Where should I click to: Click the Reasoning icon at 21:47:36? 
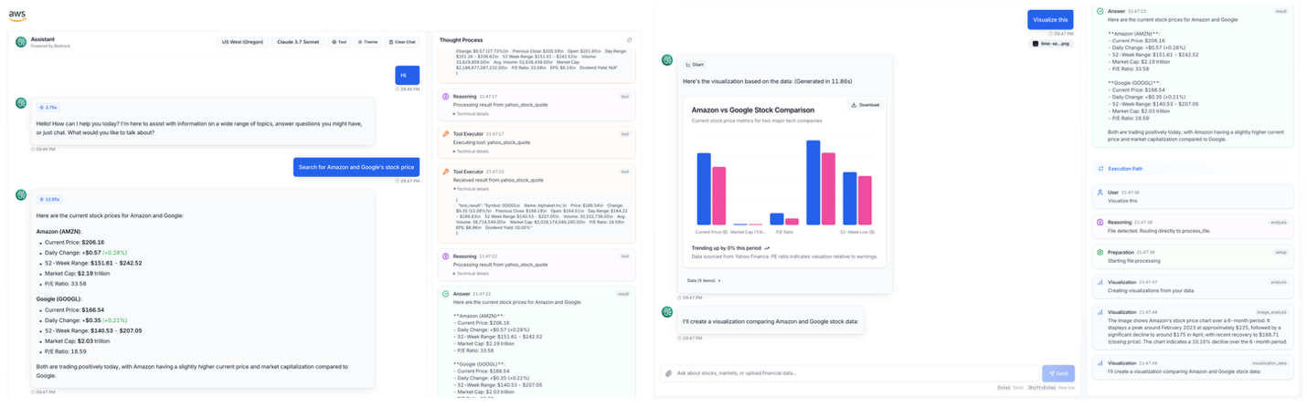(1100, 222)
